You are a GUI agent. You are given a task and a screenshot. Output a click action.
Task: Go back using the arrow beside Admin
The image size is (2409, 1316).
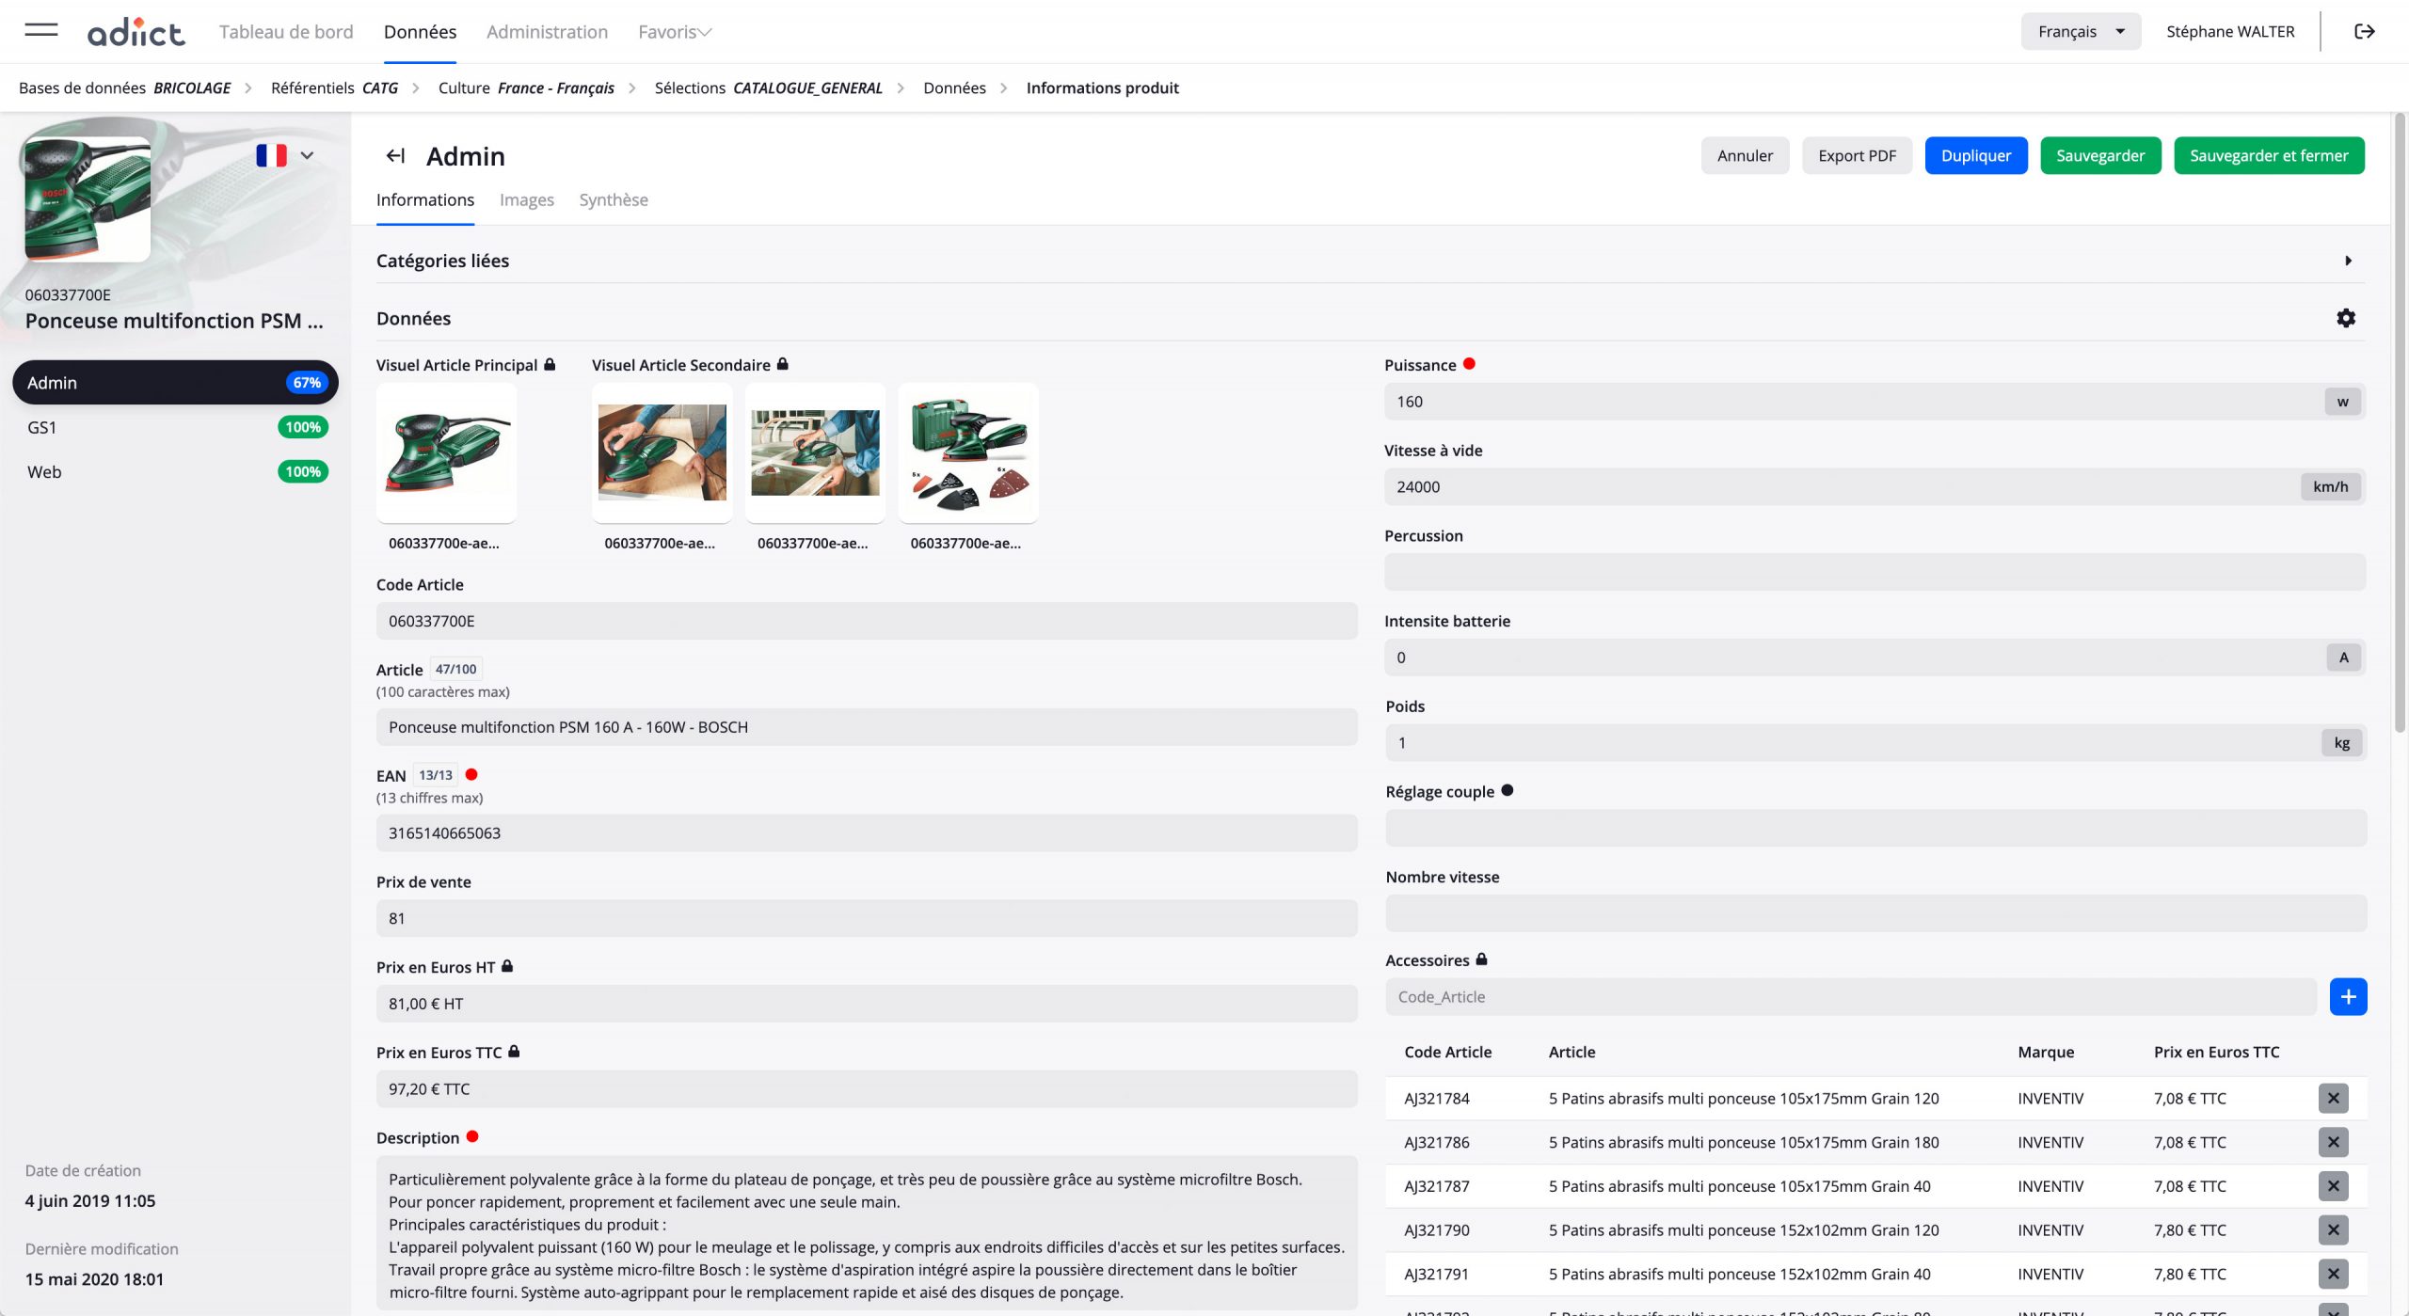coord(396,156)
